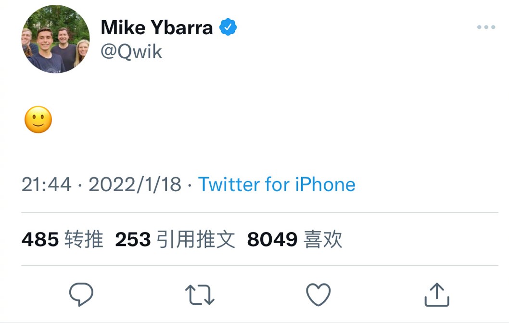Open the 喜欢 likes label
The width and height of the screenshot is (509, 324).
323,239
